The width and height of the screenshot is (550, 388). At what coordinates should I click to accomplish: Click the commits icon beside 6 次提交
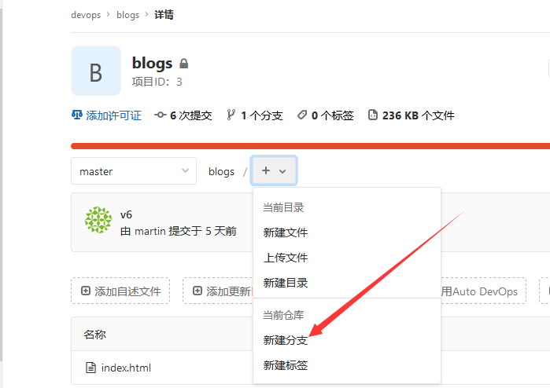pos(161,115)
